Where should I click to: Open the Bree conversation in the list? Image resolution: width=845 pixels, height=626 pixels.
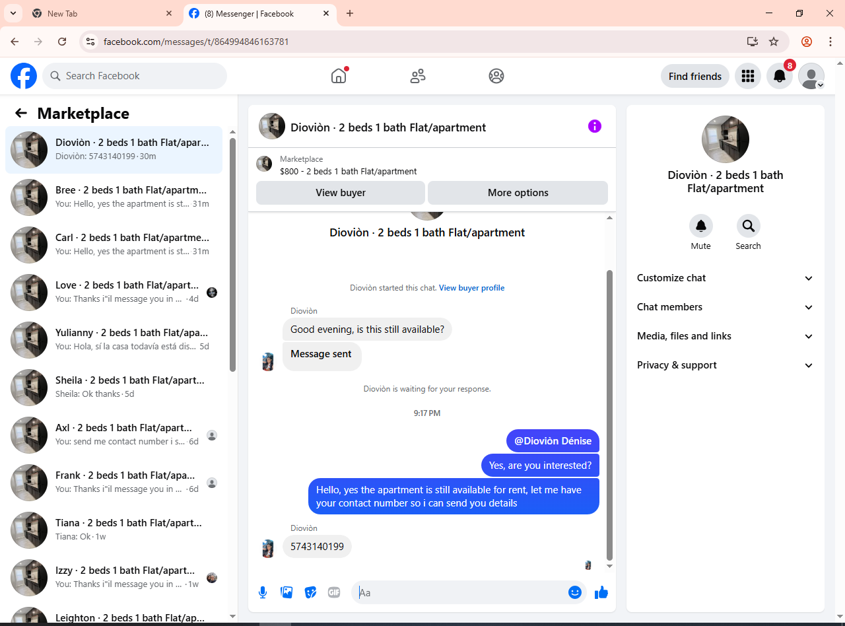coord(114,197)
